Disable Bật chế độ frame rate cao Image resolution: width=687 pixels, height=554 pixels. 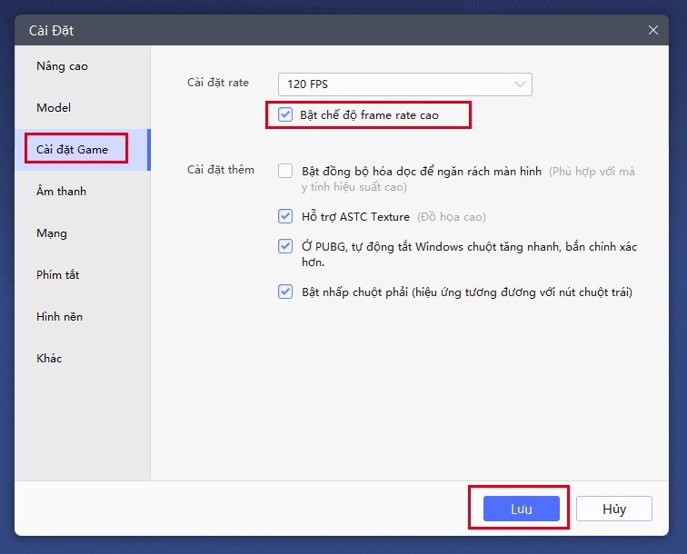(x=285, y=114)
